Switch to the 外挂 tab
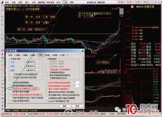 (x=63, y=55)
